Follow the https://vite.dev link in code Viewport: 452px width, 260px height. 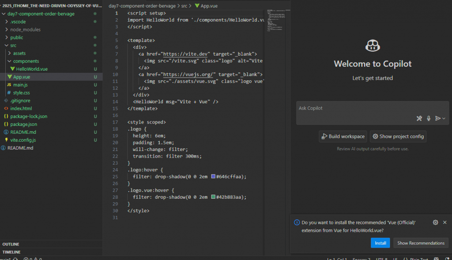(185, 54)
